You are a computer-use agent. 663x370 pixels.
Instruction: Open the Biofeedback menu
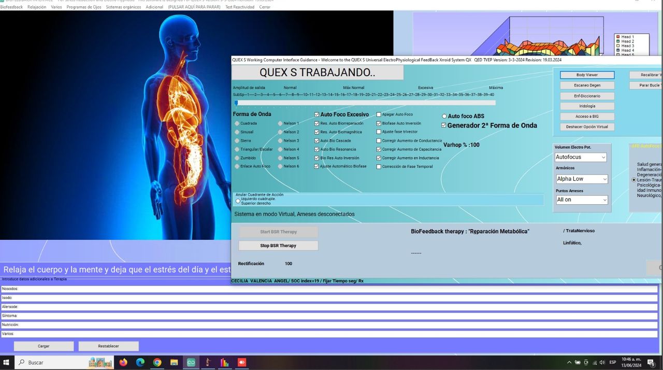coord(11,7)
